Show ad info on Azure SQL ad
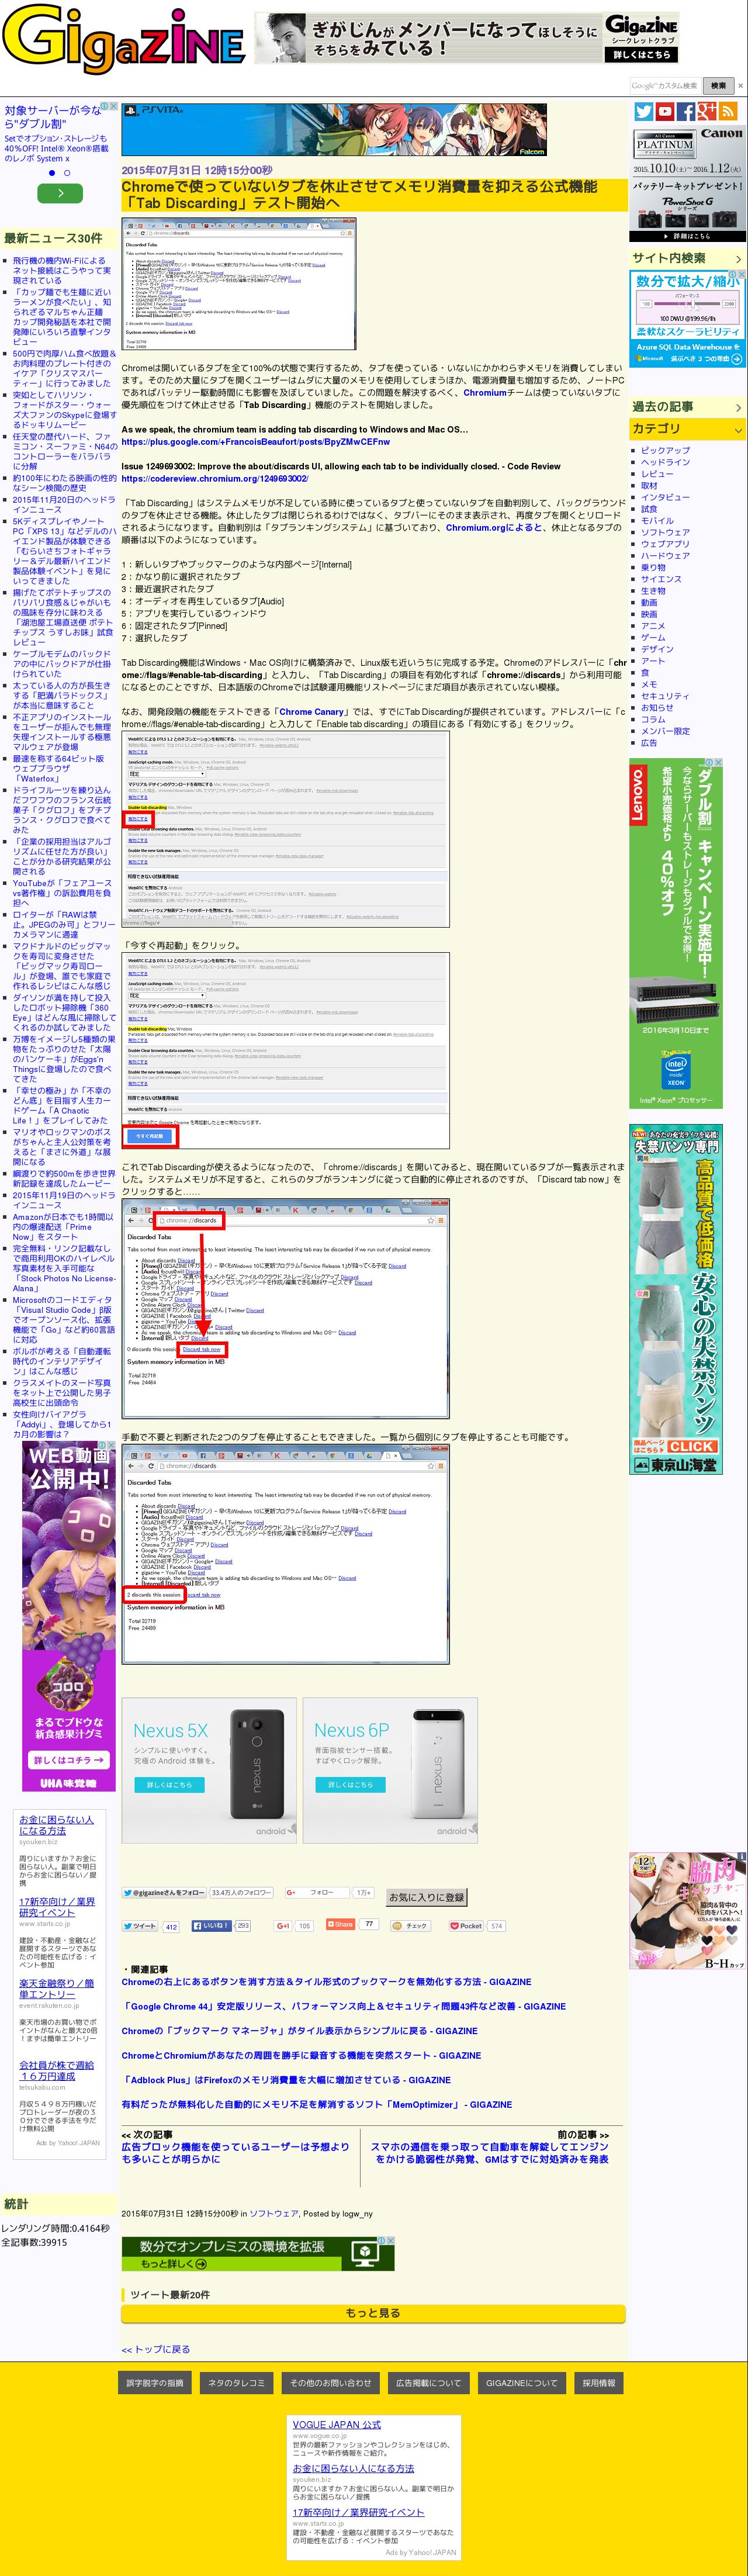The width and height of the screenshot is (748, 2576). coord(732,274)
